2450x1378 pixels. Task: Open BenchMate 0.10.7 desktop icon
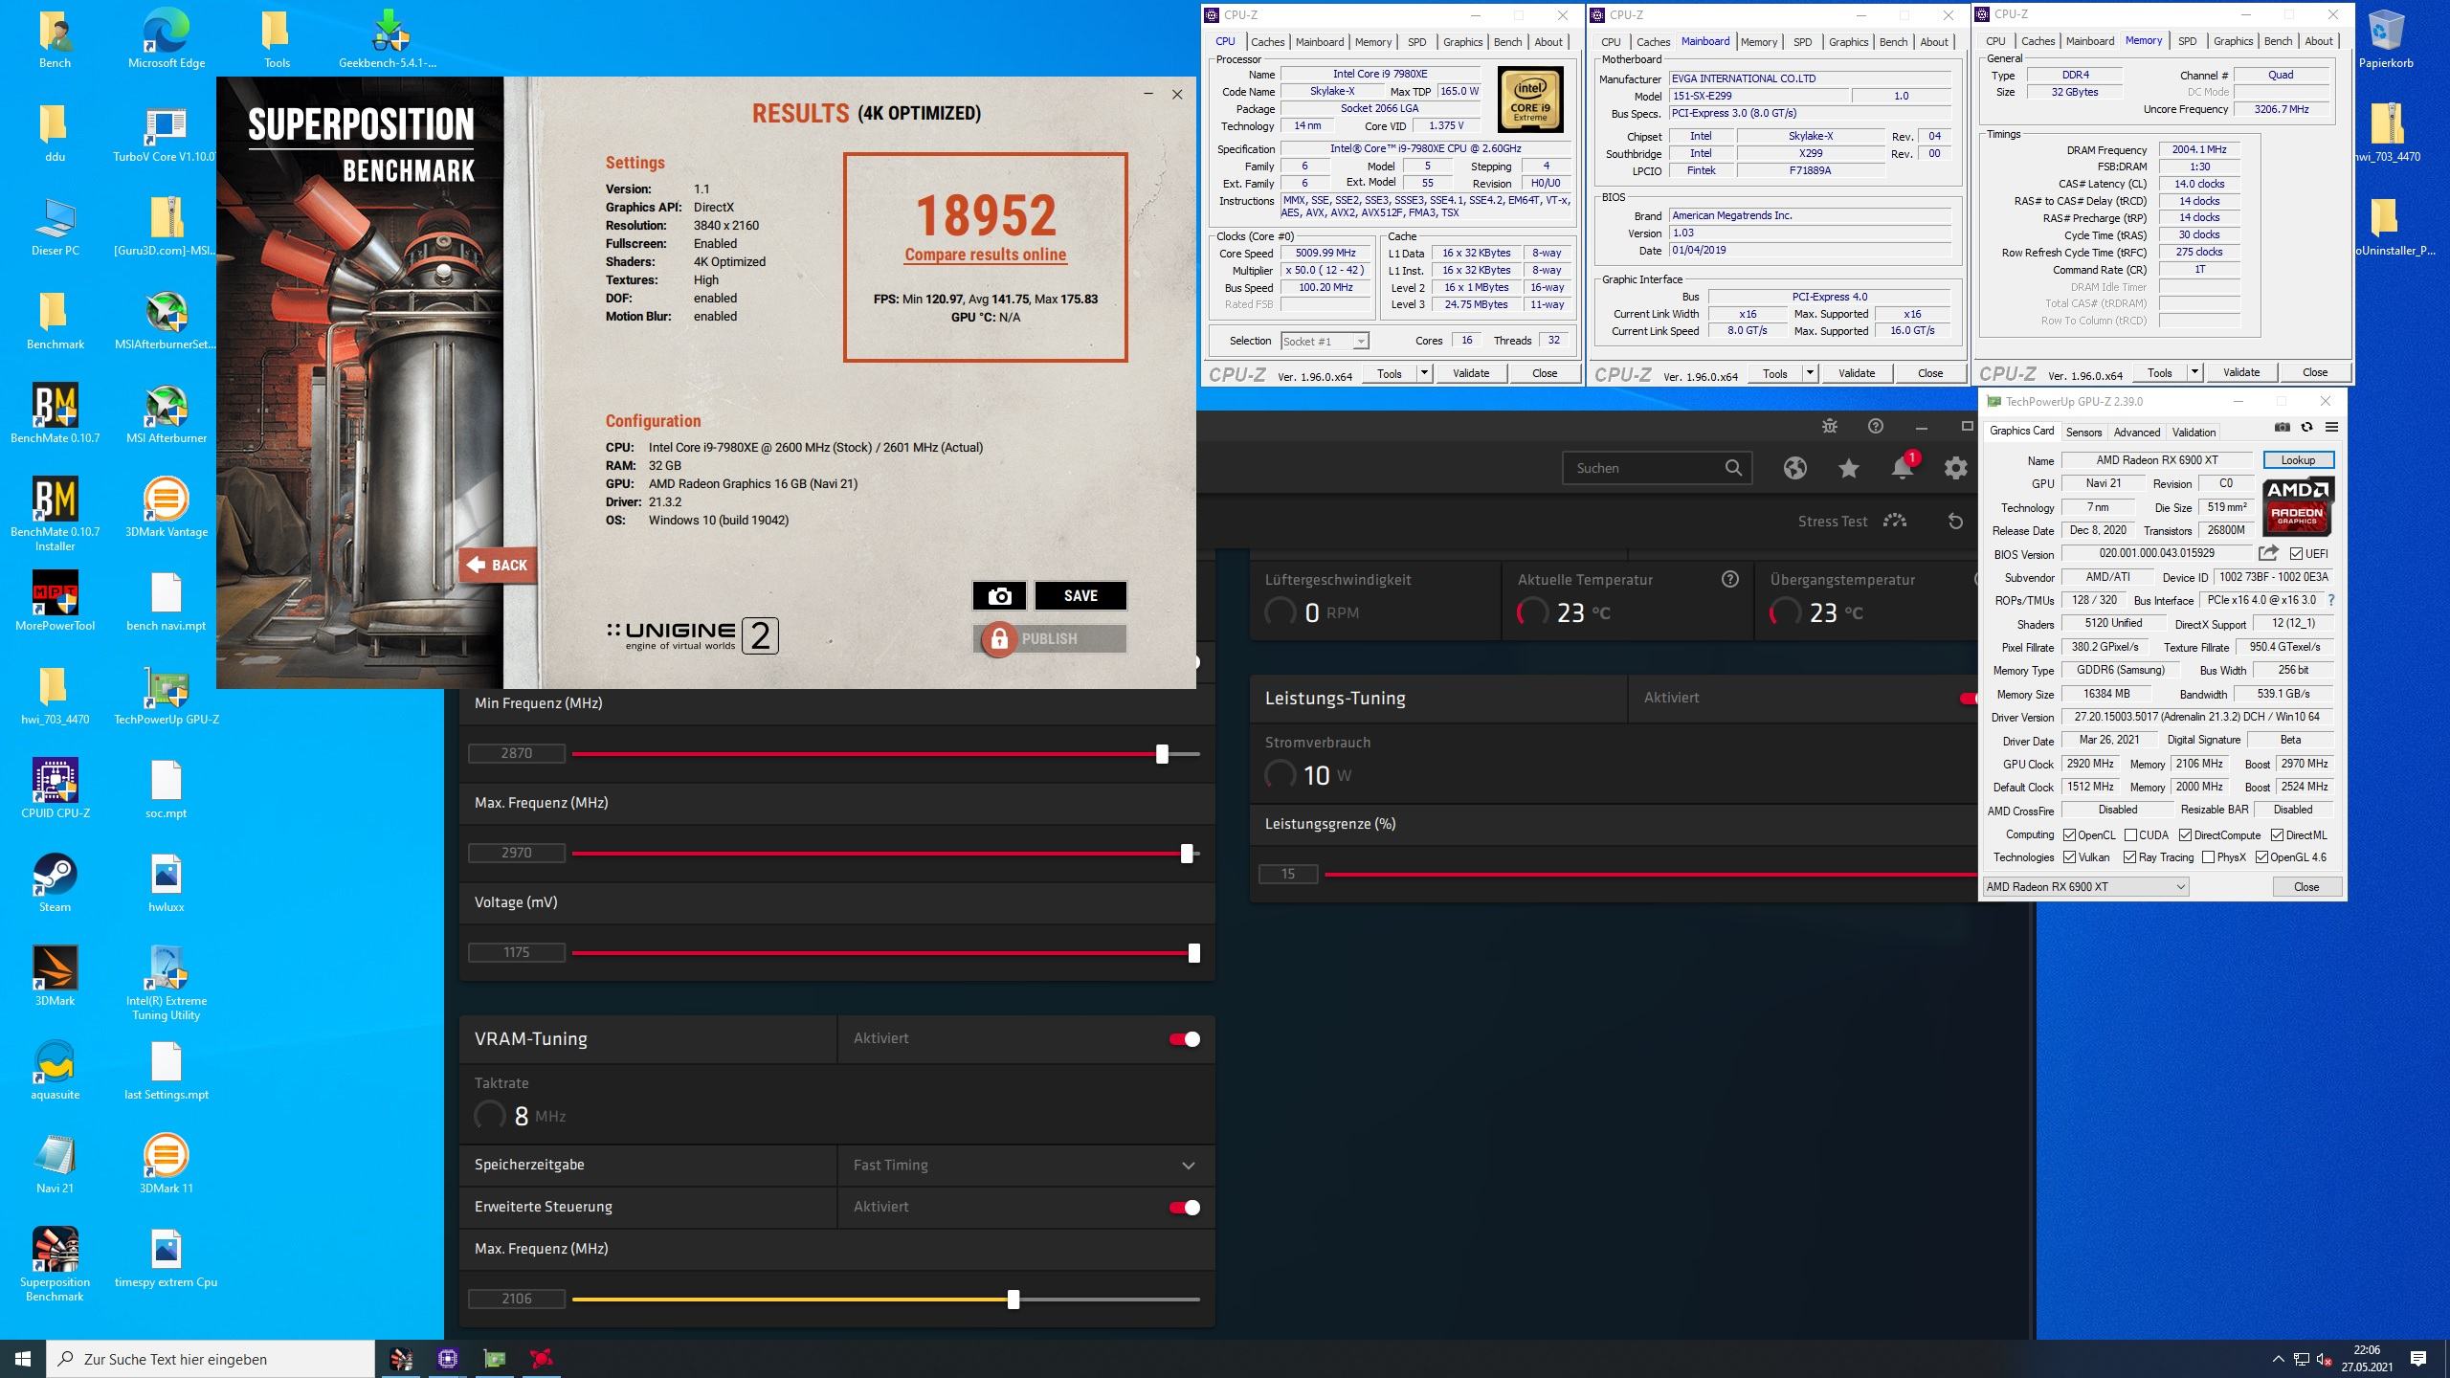click(x=55, y=415)
